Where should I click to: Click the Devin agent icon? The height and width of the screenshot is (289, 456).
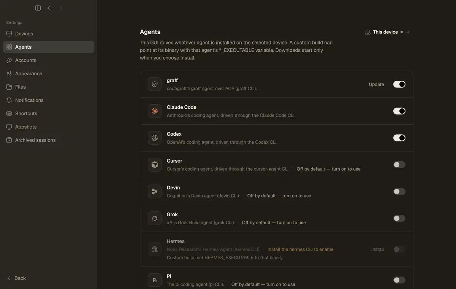click(155, 192)
